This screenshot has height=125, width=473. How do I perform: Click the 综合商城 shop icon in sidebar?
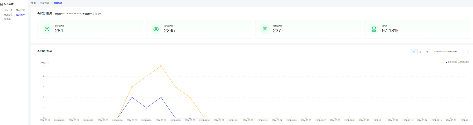click(2, 4)
